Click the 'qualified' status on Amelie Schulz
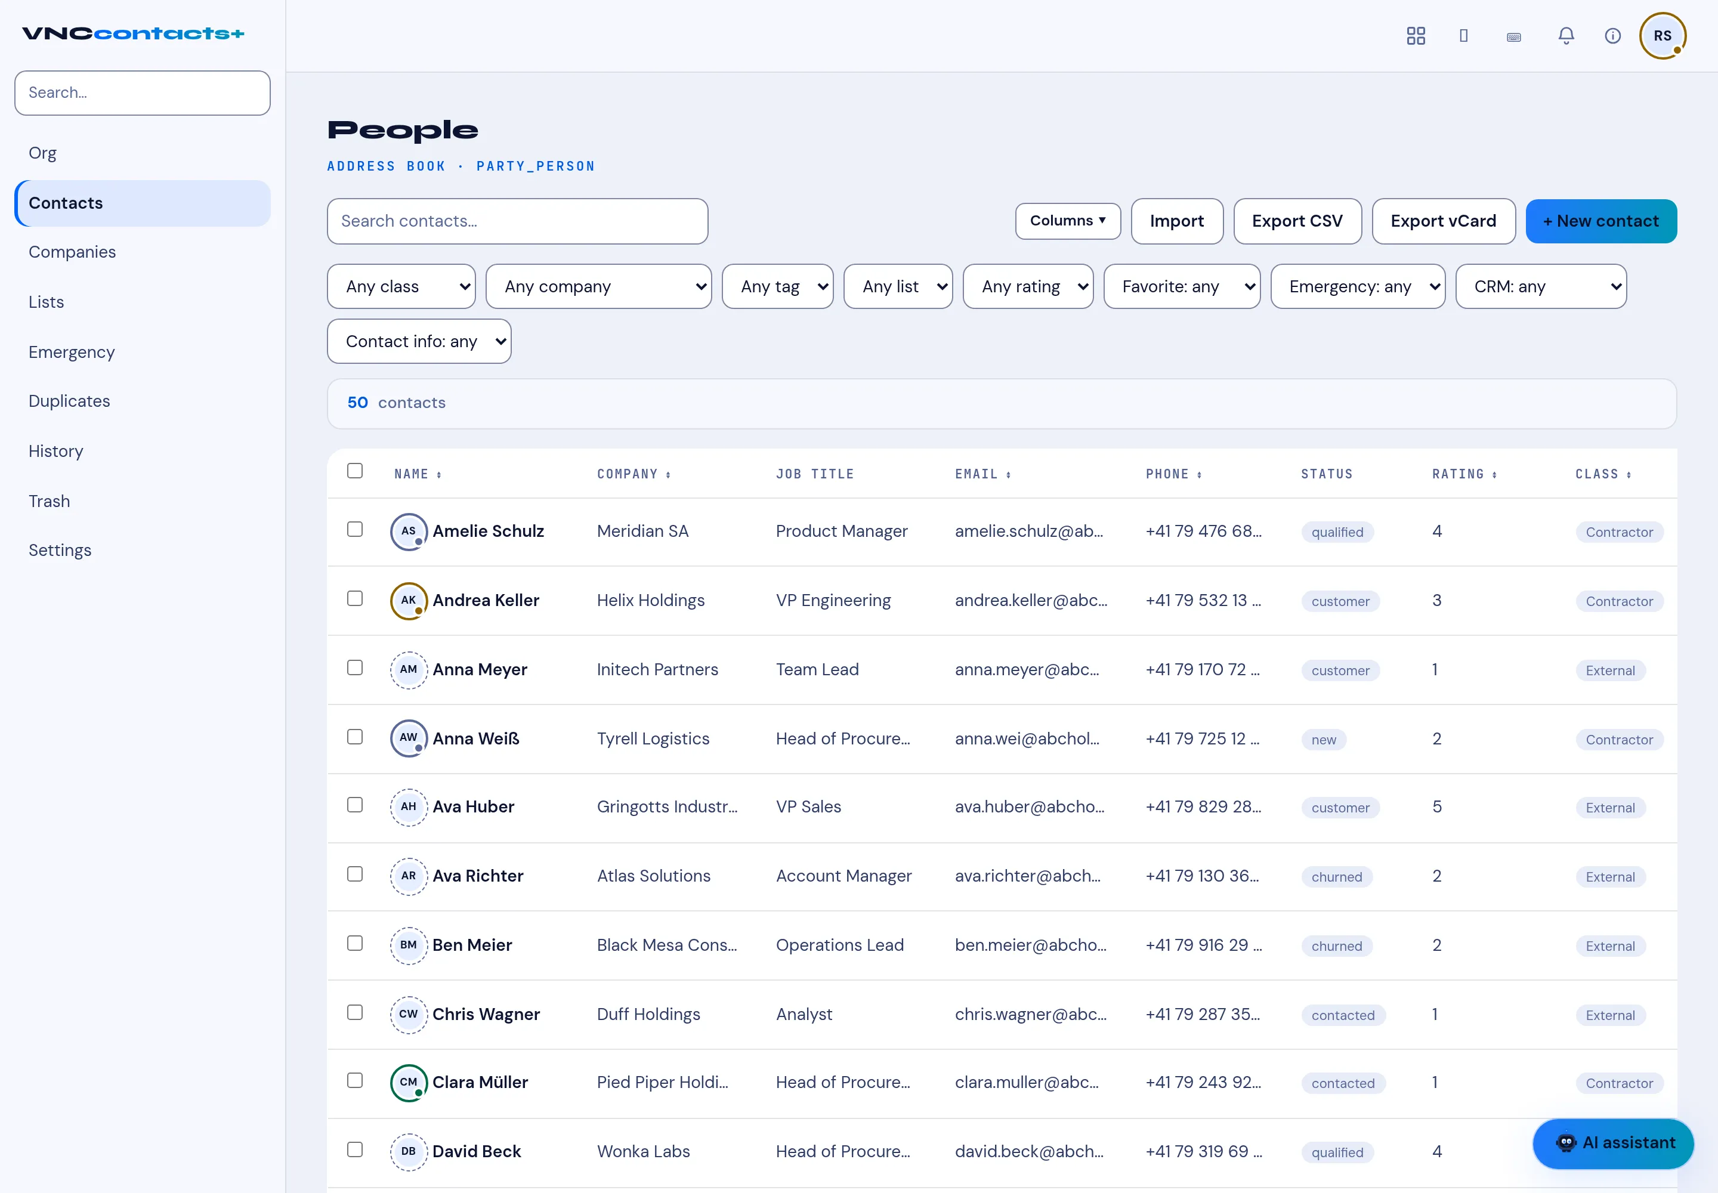The image size is (1718, 1193). tap(1337, 532)
